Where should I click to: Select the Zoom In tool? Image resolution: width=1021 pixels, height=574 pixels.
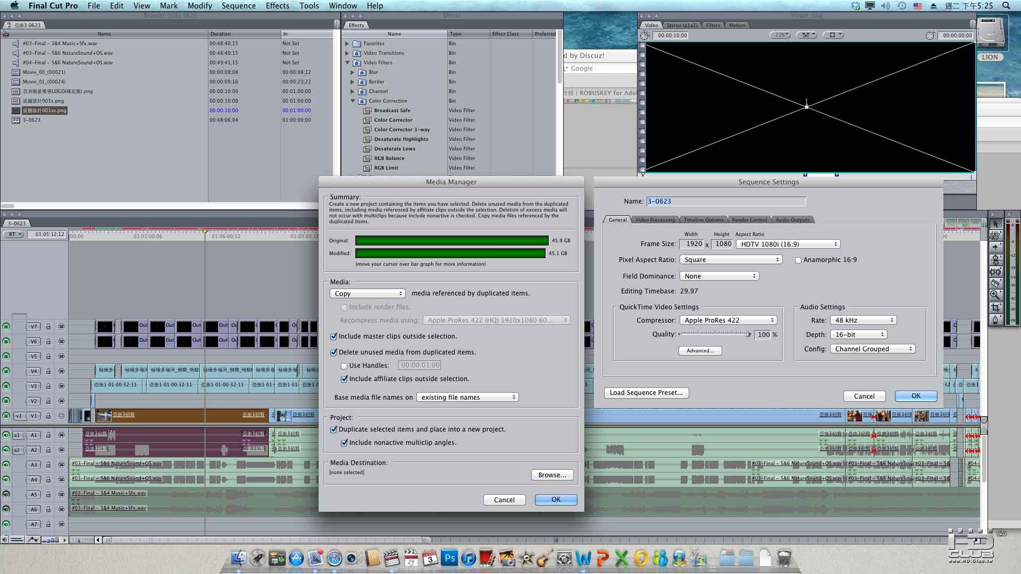point(995,295)
